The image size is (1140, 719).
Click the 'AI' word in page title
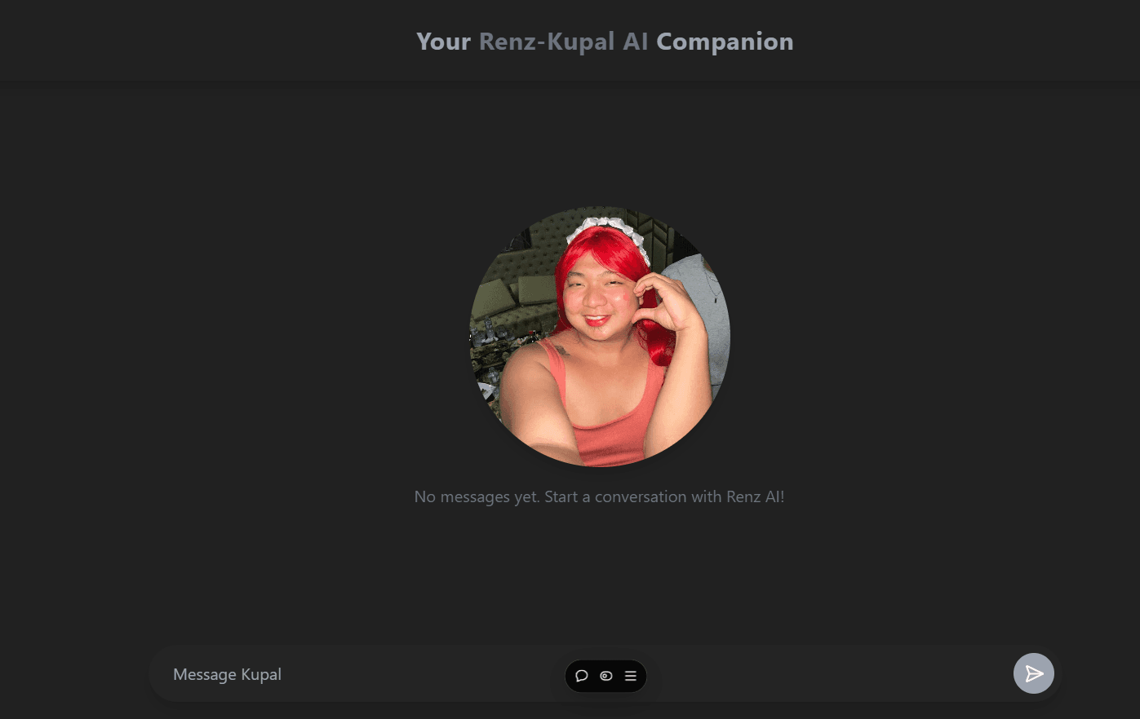click(x=636, y=42)
